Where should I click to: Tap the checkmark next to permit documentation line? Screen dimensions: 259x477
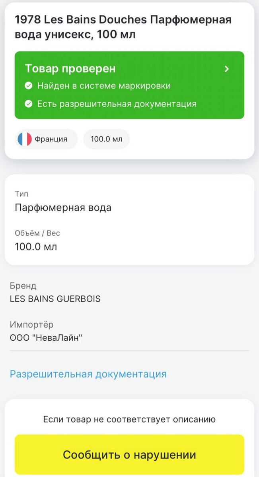(x=28, y=104)
